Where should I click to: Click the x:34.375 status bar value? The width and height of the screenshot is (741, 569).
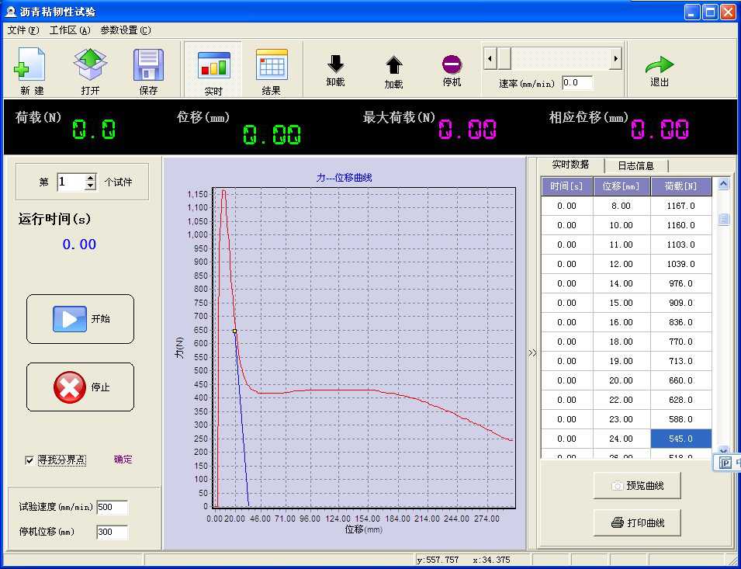(491, 560)
